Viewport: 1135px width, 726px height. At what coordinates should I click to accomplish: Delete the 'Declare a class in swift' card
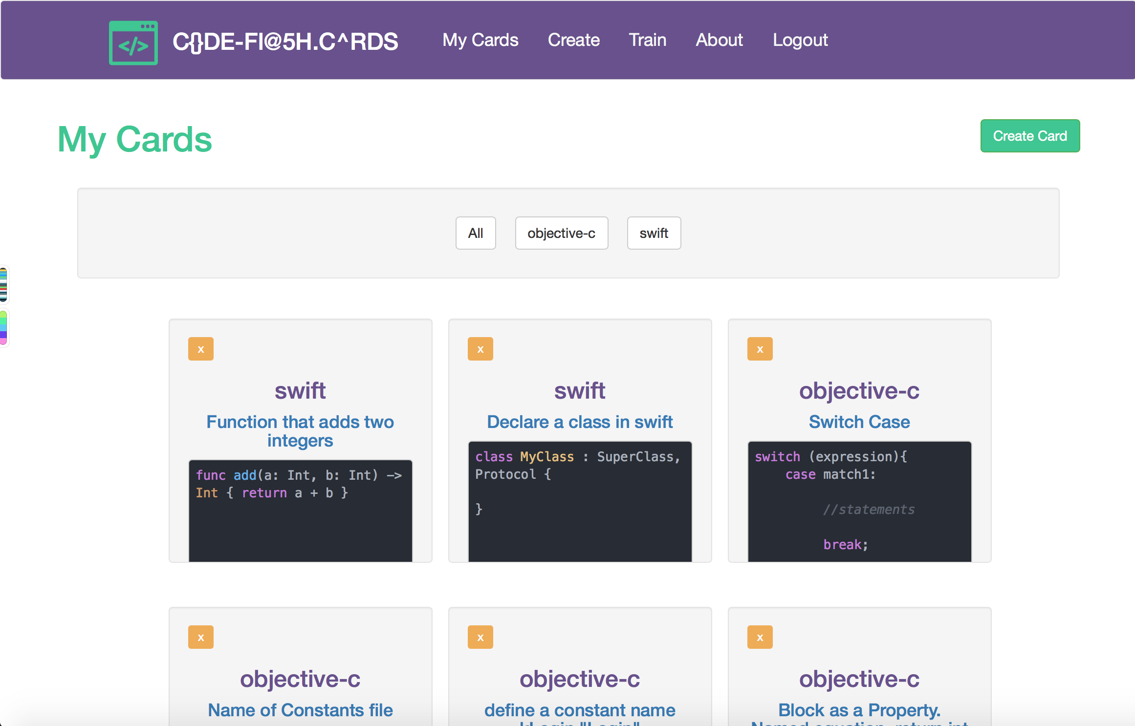480,348
